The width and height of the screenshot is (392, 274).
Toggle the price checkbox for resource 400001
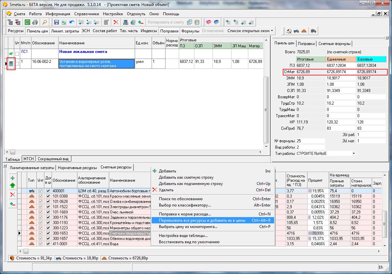(x=48, y=191)
